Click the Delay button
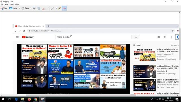 click(x=25, y=8)
